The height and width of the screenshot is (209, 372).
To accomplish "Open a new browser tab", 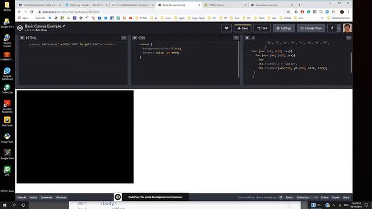I will pyautogui.click(x=299, y=5).
